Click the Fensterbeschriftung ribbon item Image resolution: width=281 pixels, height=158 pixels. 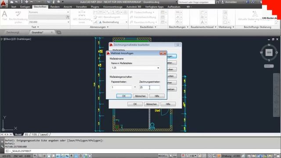(143, 17)
